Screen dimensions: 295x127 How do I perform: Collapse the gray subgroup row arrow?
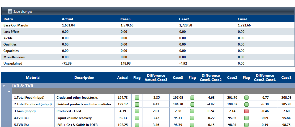[x=9, y=92]
